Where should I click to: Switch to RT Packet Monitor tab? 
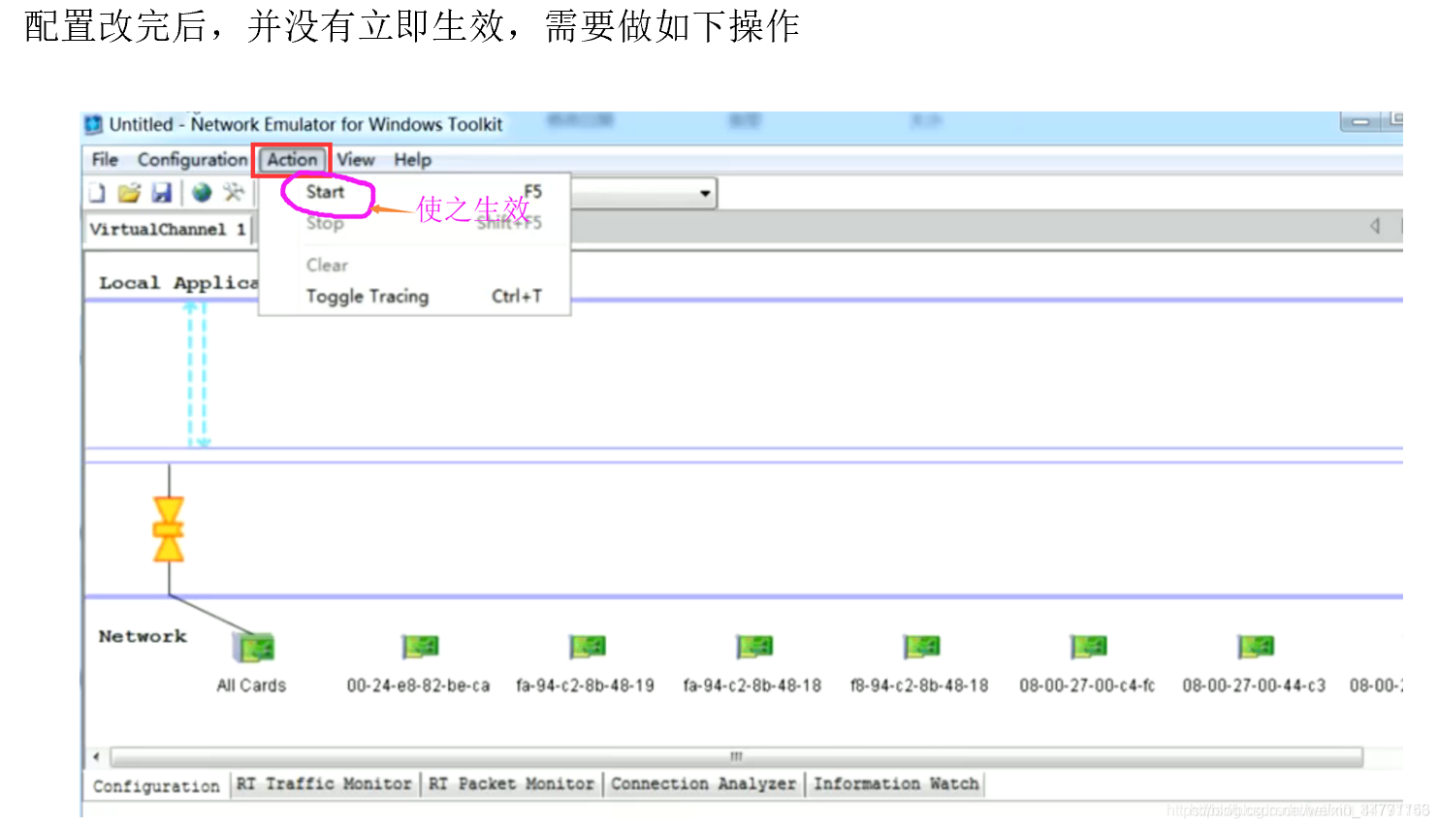coord(511,783)
